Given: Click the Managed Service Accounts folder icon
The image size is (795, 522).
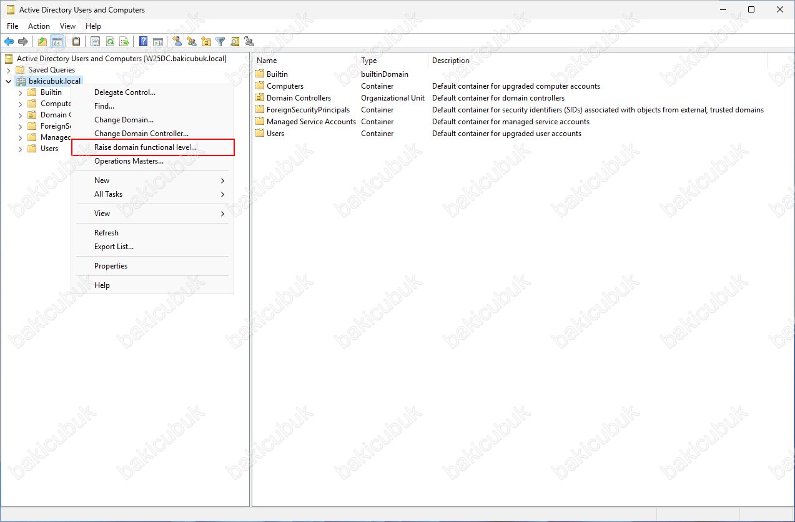Looking at the screenshot, I should (x=260, y=121).
